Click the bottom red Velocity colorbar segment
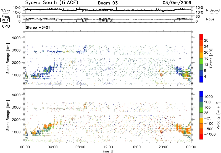 pos(201,137)
